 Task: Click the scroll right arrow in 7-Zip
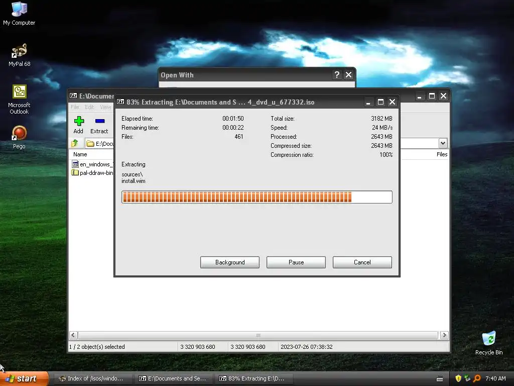pos(444,335)
